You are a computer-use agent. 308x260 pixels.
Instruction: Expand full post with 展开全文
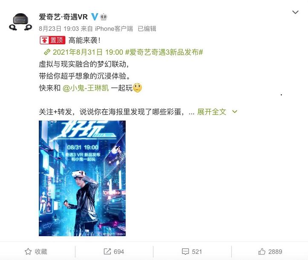(x=212, y=112)
